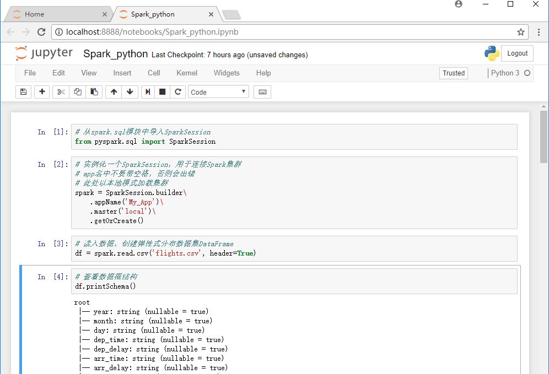This screenshot has width=549, height=374.
Task: Click the In [2] prompt label
Action: 53,165
